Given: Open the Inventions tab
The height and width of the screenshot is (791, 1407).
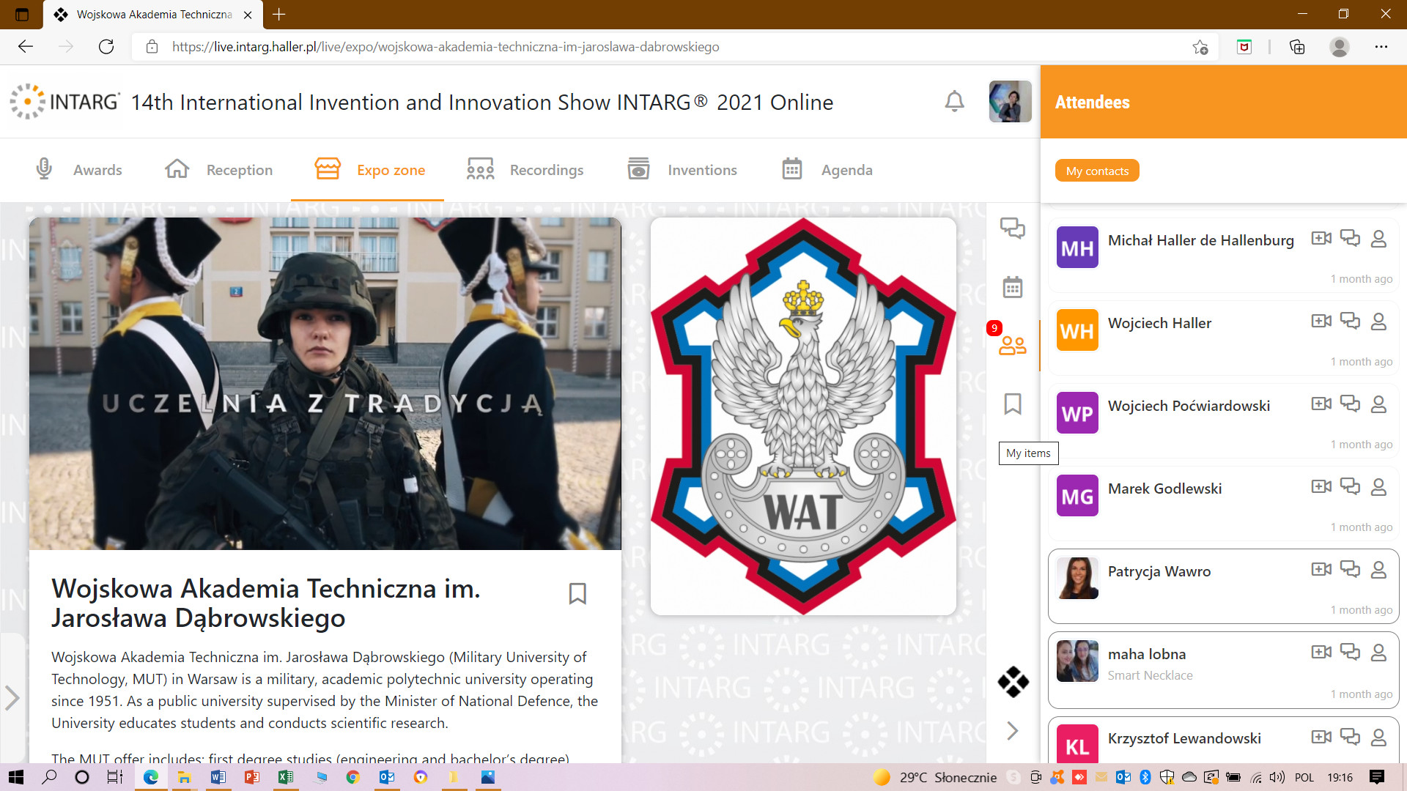Looking at the screenshot, I should (x=682, y=170).
